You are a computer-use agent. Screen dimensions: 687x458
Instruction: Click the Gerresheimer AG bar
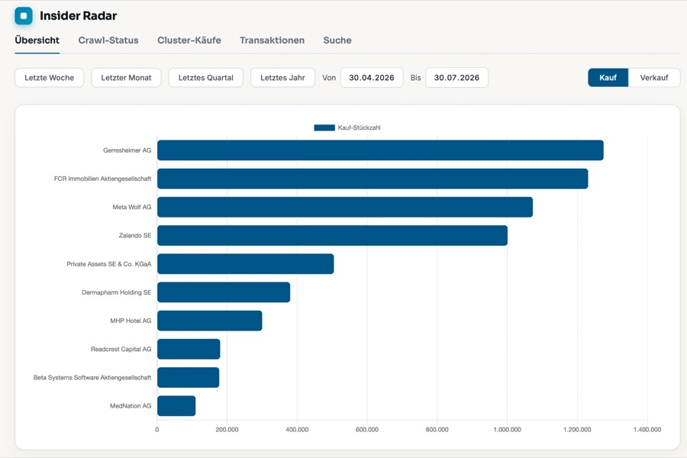[380, 150]
